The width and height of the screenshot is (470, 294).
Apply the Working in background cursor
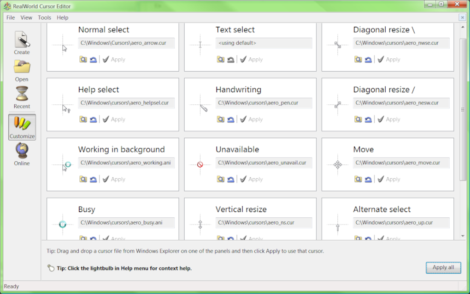tap(114, 179)
